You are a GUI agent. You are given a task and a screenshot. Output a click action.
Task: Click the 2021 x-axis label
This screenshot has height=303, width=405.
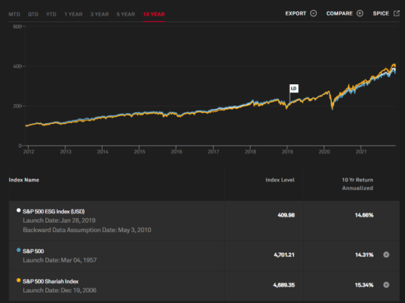click(x=361, y=152)
